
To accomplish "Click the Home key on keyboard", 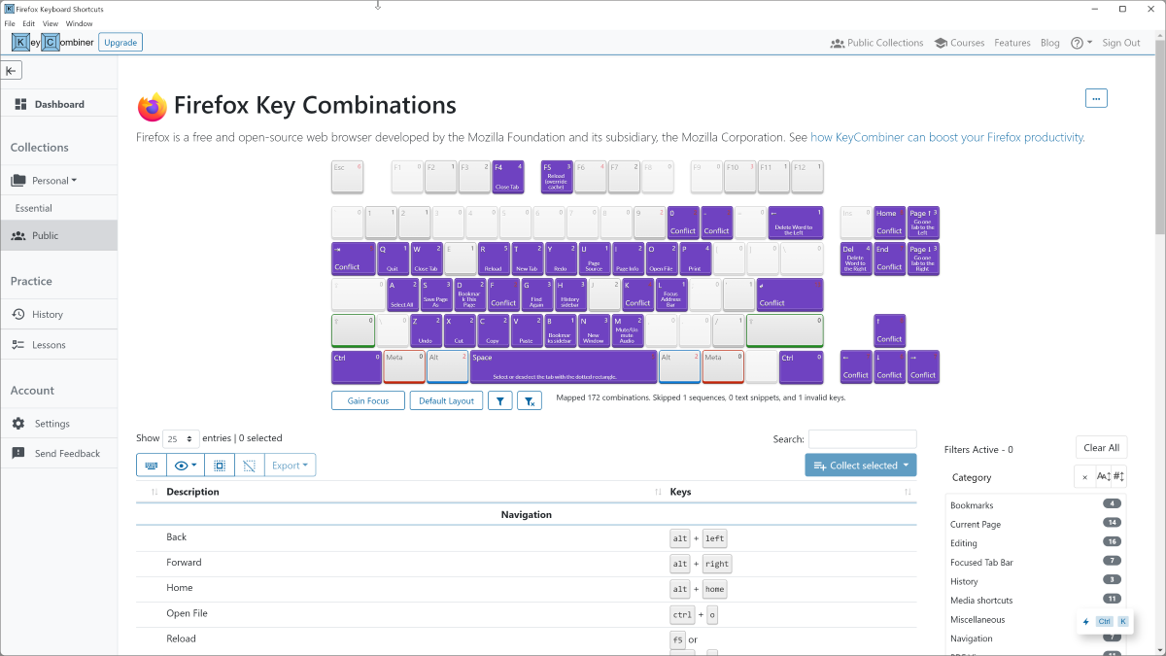I will point(889,224).
